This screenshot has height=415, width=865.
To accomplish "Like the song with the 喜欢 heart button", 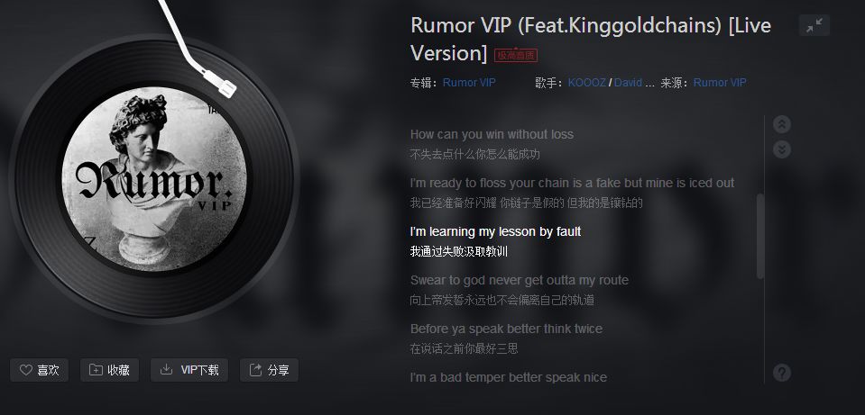I will (39, 370).
